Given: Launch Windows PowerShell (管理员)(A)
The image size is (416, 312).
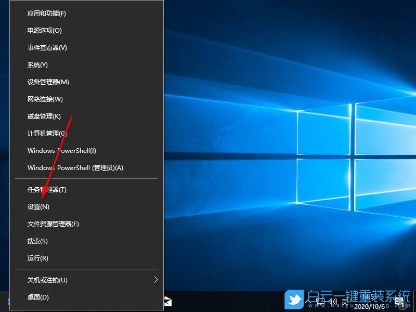Looking at the screenshot, I should coord(75,167).
